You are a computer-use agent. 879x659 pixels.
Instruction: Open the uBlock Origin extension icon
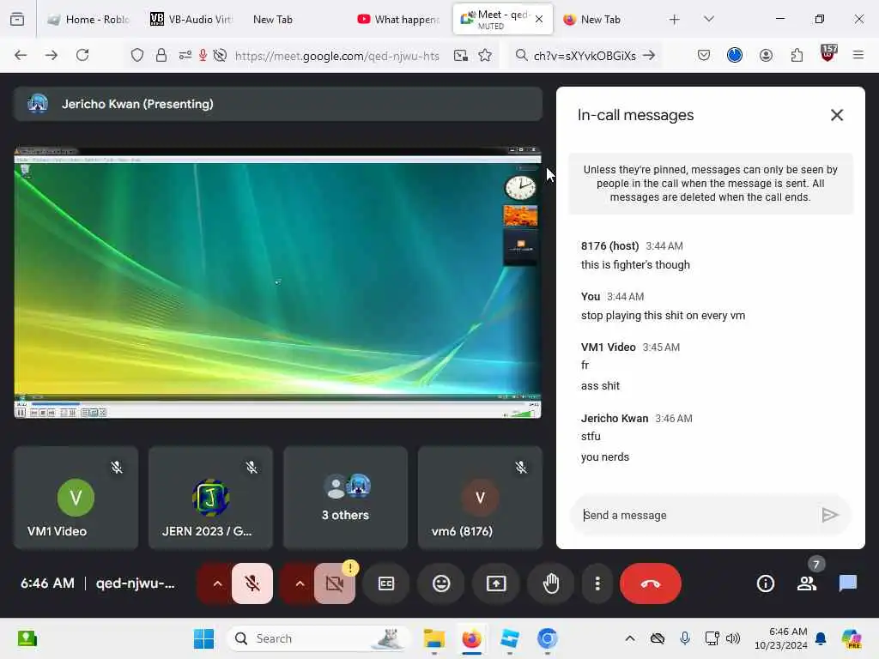tap(827, 54)
